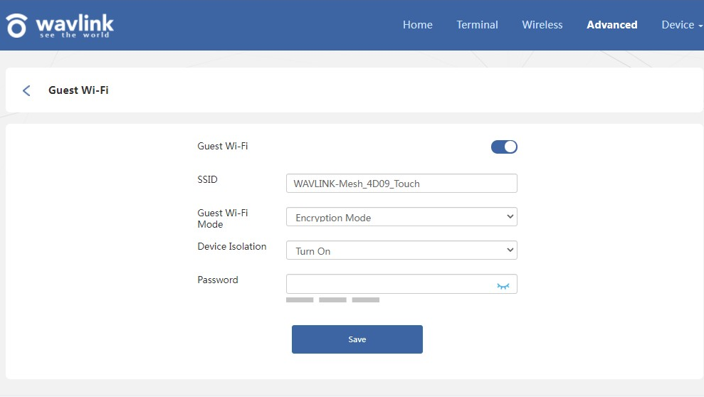The width and height of the screenshot is (704, 397).
Task: Click the middle password strength bar
Action: coord(332,300)
